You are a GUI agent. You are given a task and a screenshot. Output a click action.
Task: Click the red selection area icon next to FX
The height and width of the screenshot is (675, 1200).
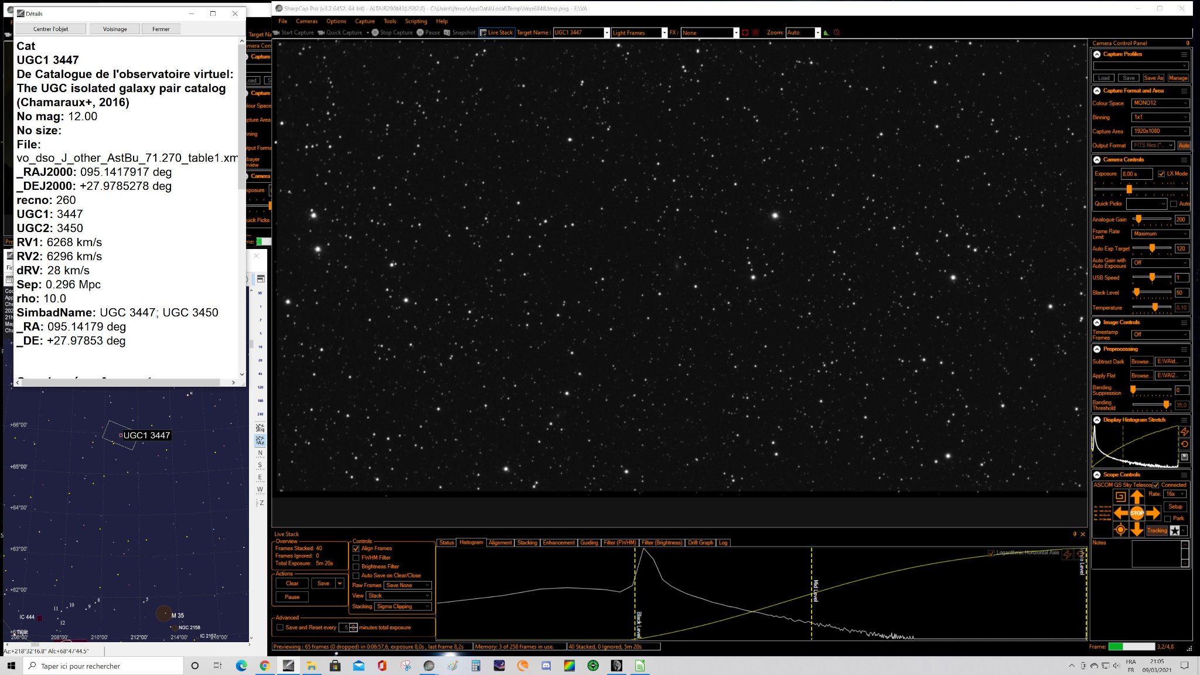tap(745, 33)
